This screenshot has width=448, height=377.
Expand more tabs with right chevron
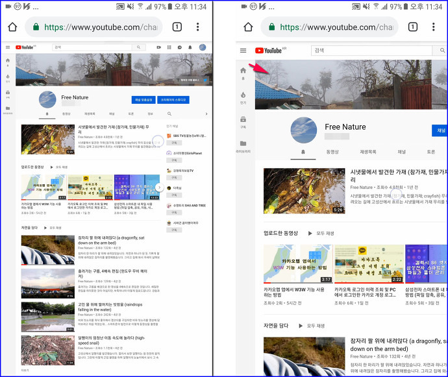coord(206,114)
